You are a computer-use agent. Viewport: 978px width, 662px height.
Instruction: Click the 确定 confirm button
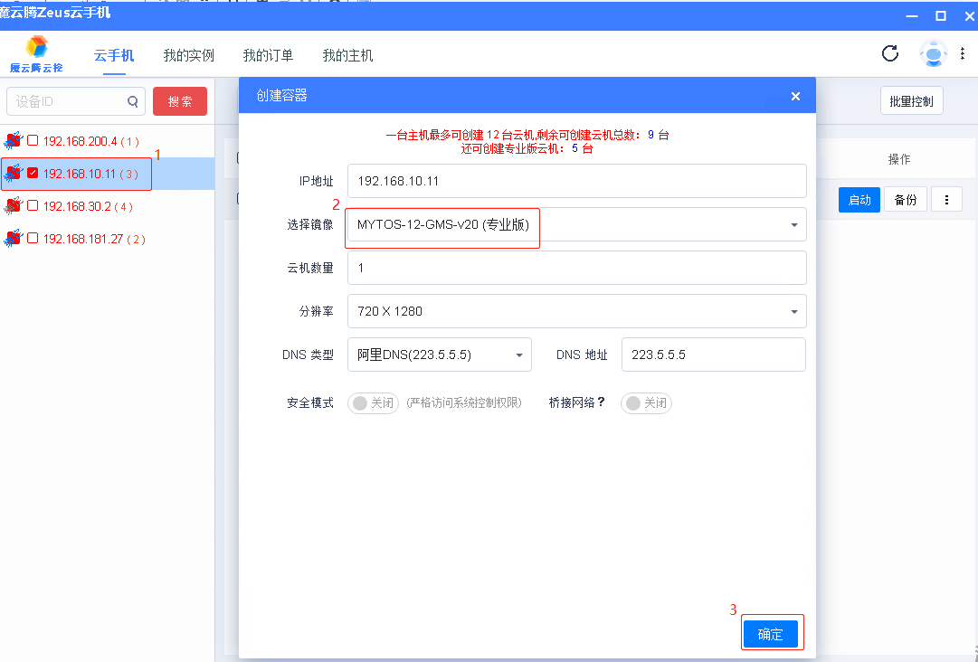pos(771,633)
